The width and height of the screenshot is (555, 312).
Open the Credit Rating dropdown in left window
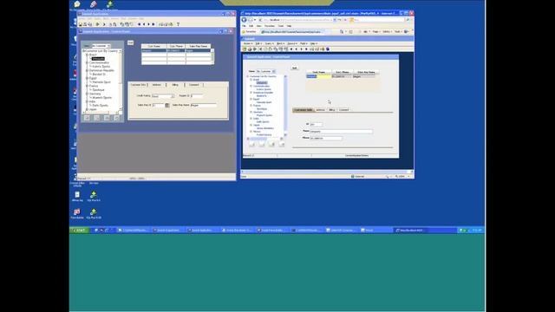(x=173, y=96)
